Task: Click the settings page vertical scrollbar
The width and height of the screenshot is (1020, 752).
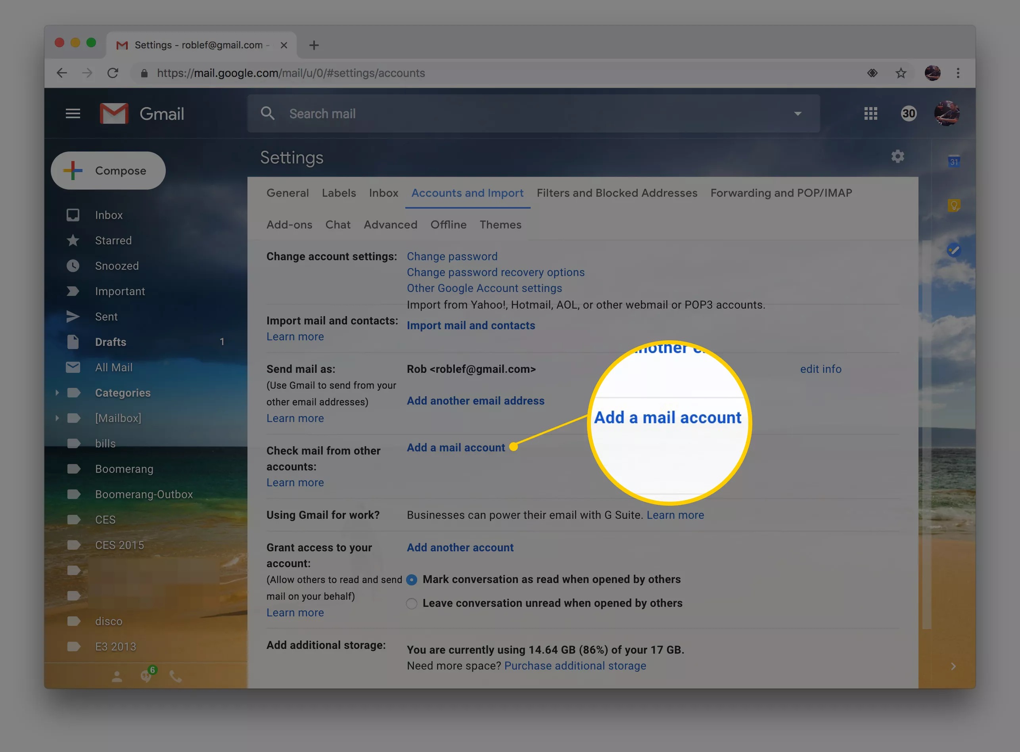Action: [x=926, y=435]
